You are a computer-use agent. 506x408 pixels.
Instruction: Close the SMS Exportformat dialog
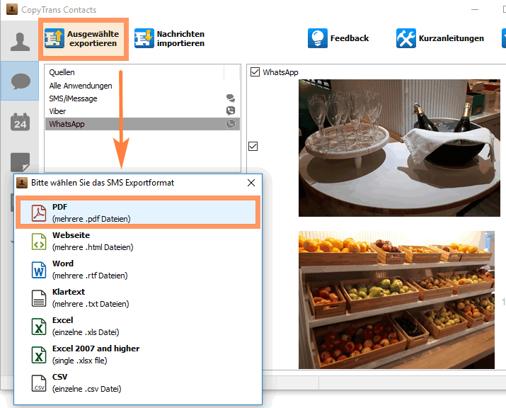pos(251,183)
